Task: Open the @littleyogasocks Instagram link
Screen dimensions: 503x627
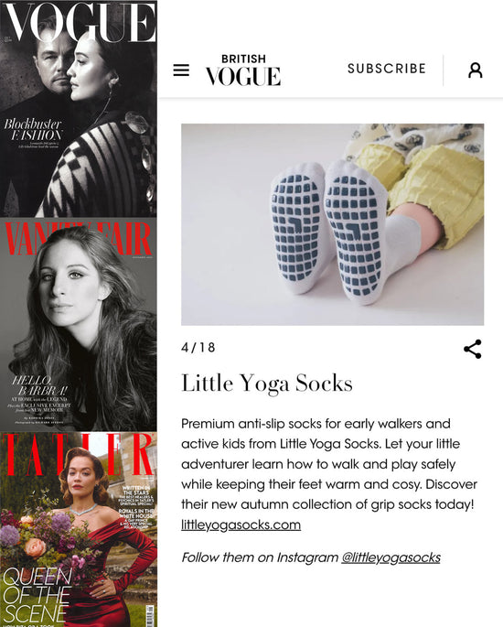Action: point(391,557)
